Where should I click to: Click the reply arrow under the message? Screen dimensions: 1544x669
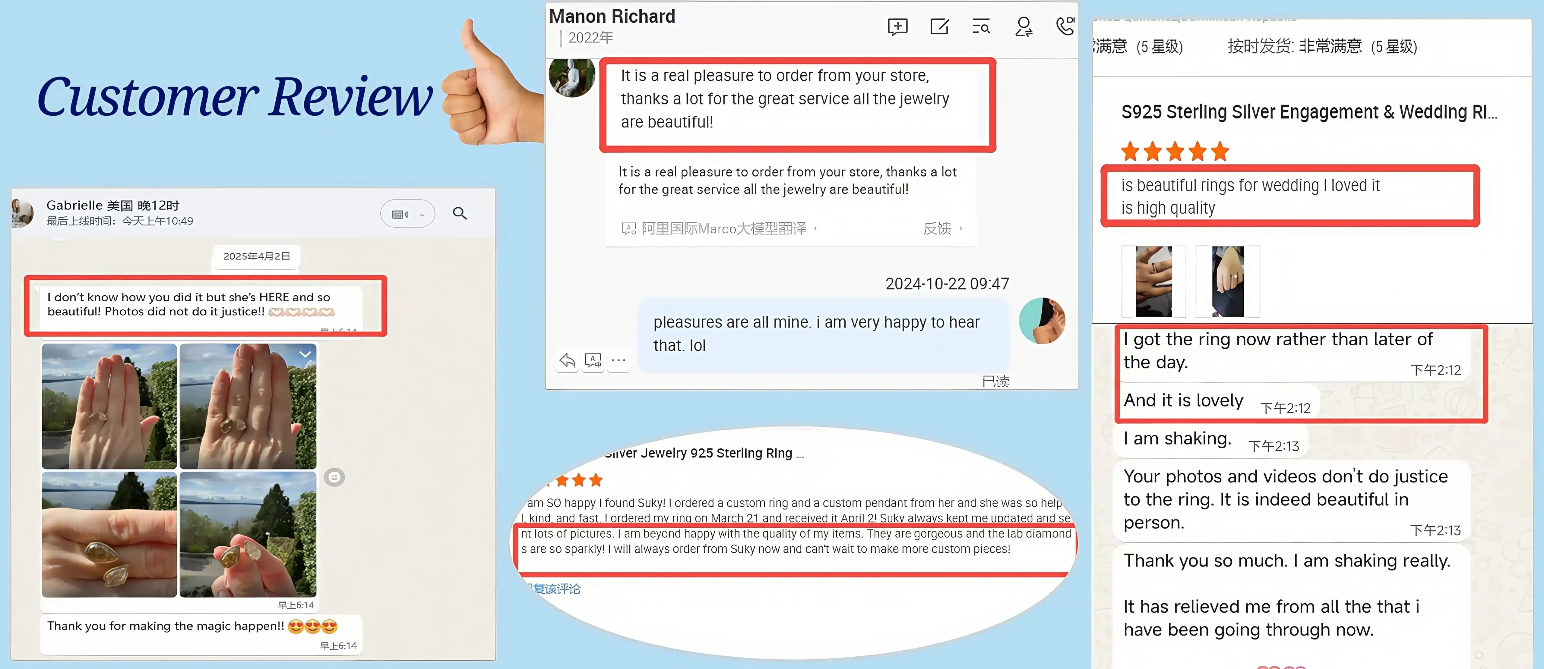pyautogui.click(x=567, y=360)
